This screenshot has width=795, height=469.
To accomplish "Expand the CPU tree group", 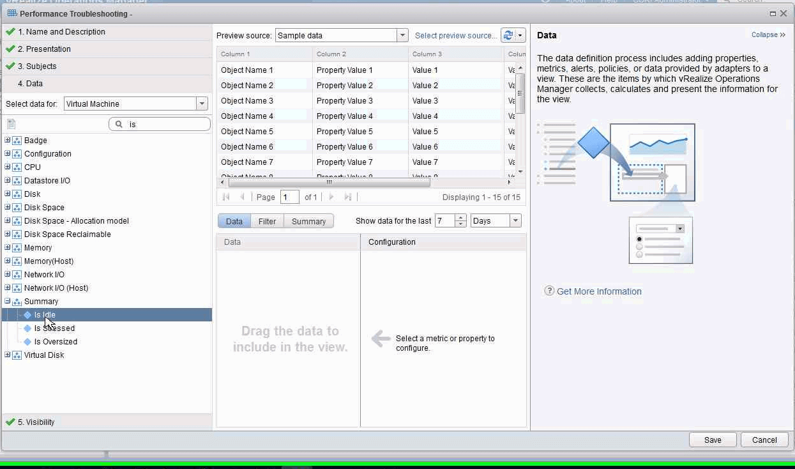I will pyautogui.click(x=8, y=167).
